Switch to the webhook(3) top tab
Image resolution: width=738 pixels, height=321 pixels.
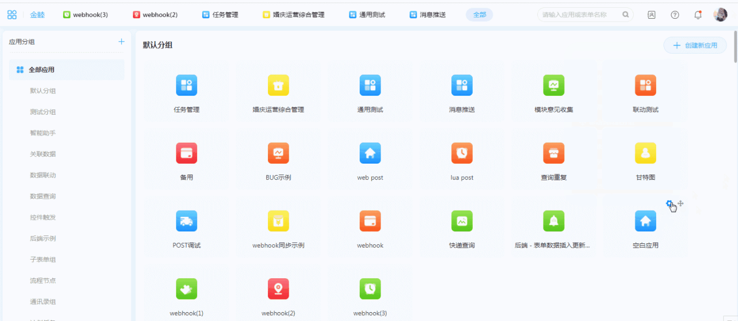coord(85,15)
